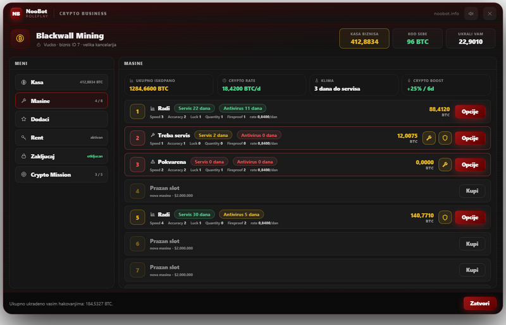Screen dimensions: 506x325
Task: Click the red number 3 machine badge
Action: [137, 165]
